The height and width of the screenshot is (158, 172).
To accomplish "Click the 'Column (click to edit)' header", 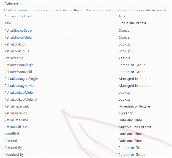I will [20, 16].
